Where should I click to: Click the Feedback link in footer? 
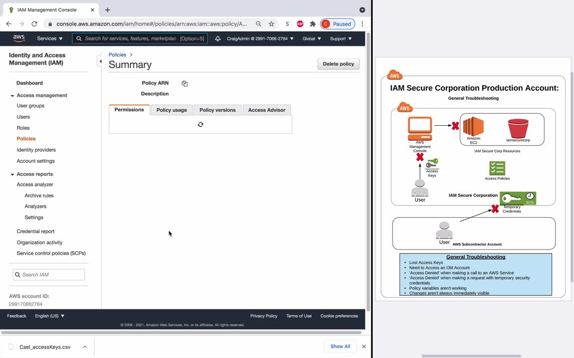(x=16, y=316)
